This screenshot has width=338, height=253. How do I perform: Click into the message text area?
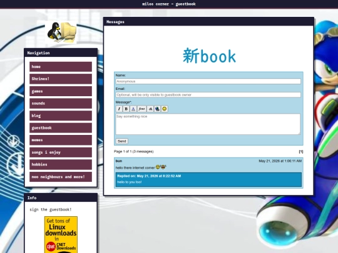208,124
